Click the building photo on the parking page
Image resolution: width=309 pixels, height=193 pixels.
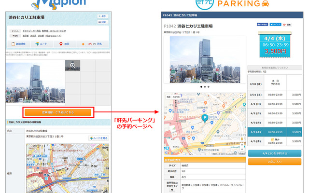[205, 59]
